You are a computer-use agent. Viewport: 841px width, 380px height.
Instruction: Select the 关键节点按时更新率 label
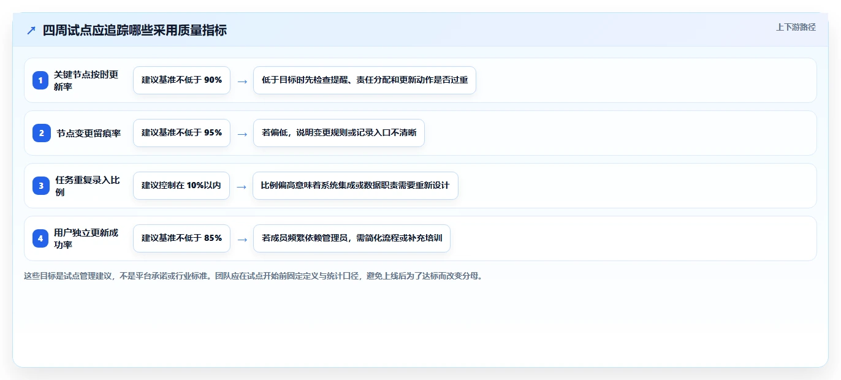pyautogui.click(x=86, y=80)
